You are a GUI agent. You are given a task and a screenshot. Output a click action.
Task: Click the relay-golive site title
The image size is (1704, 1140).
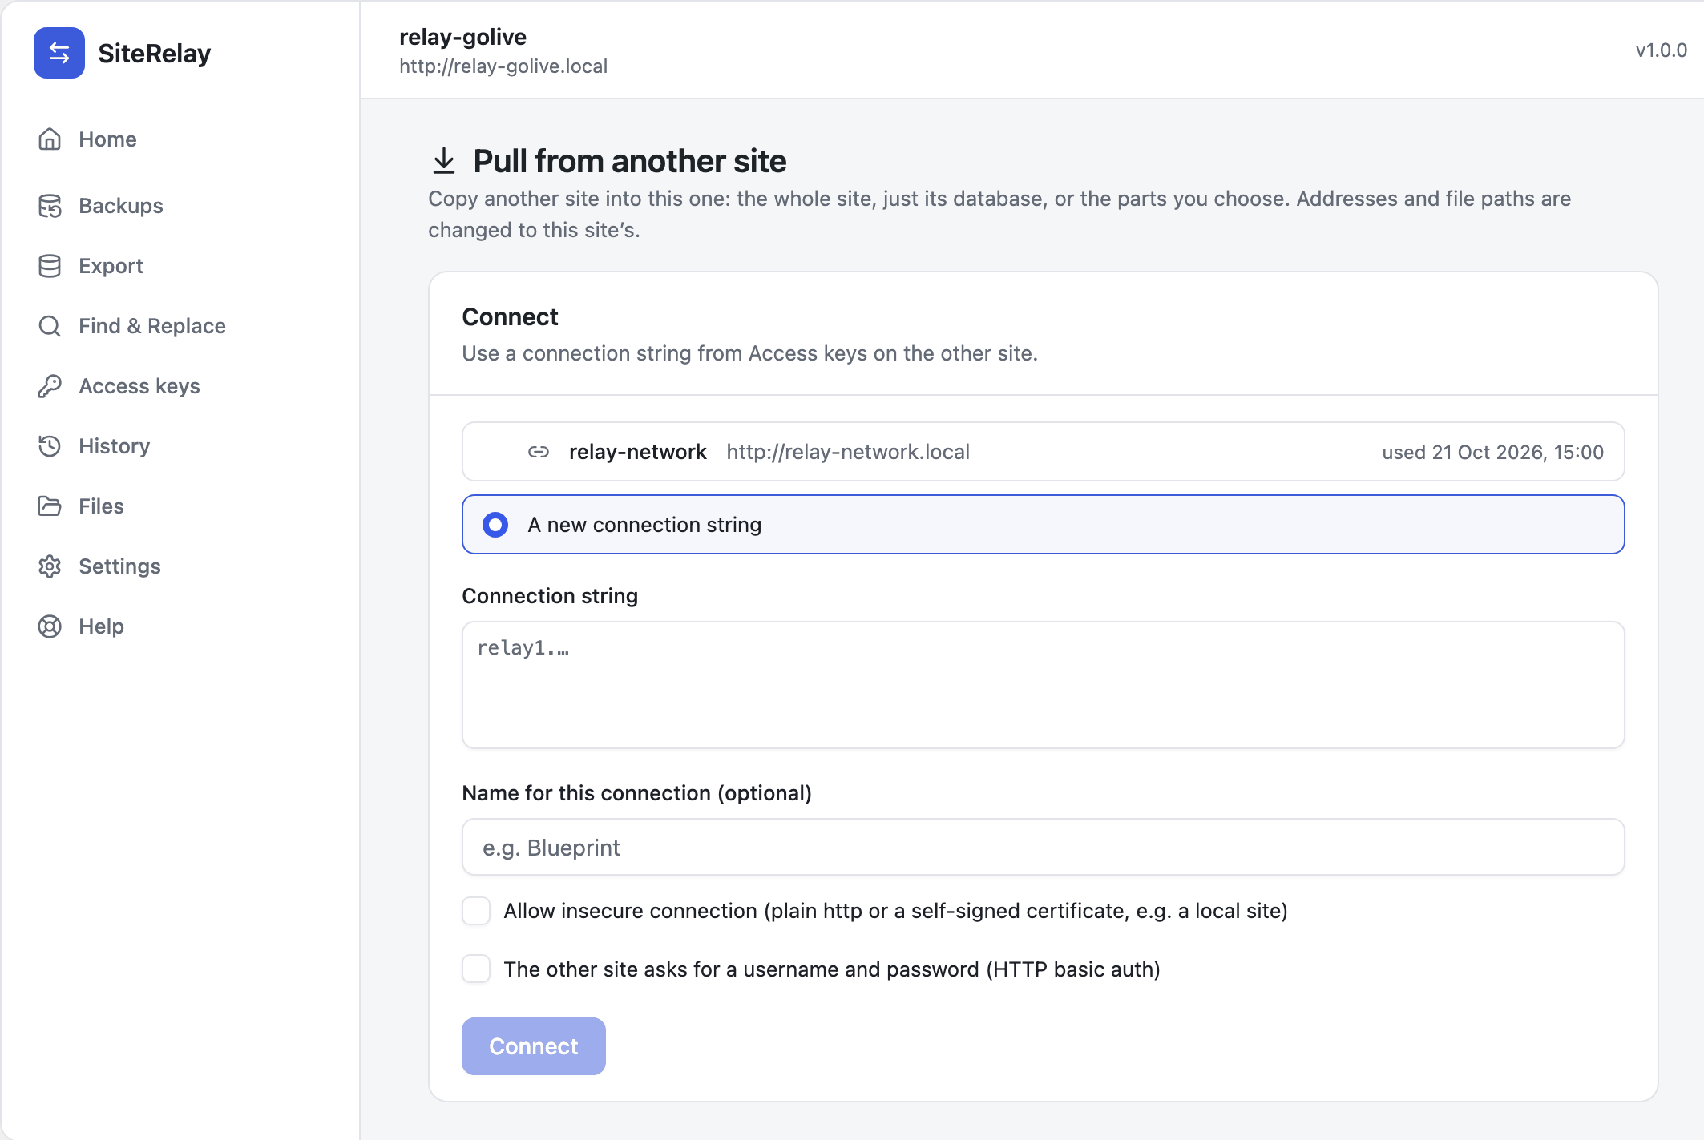(462, 37)
